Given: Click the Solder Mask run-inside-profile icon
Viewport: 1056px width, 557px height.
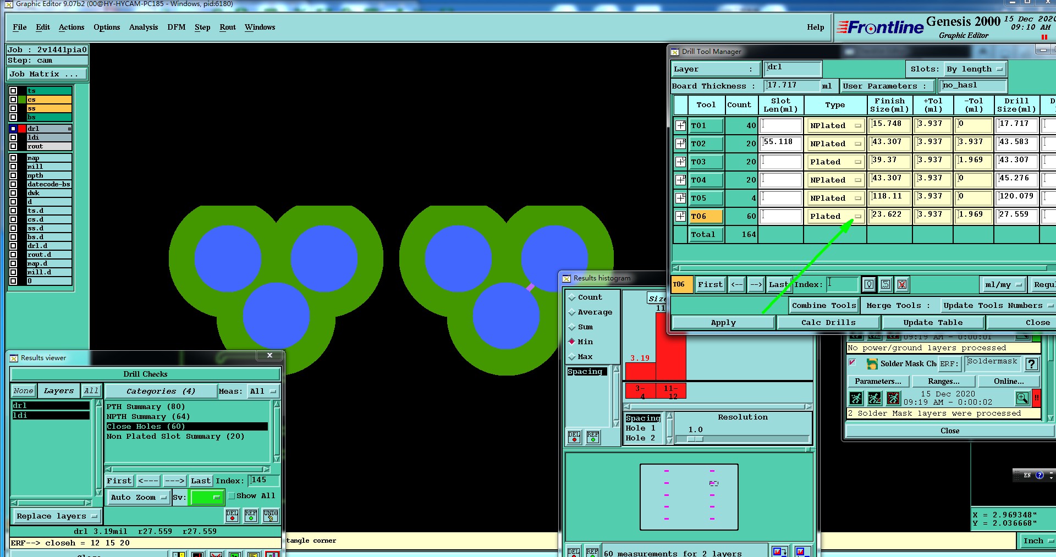Looking at the screenshot, I should (893, 398).
